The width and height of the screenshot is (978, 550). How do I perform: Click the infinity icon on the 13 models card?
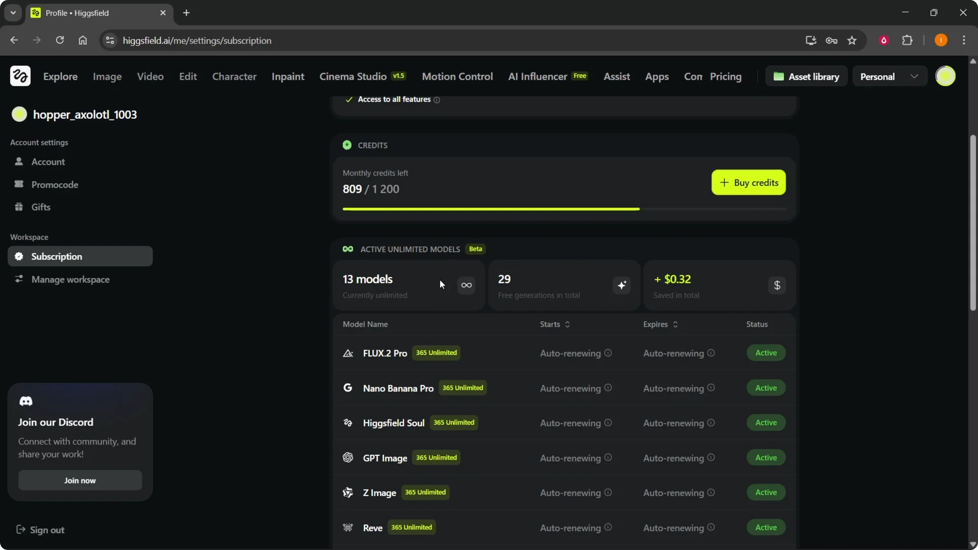pos(466,285)
